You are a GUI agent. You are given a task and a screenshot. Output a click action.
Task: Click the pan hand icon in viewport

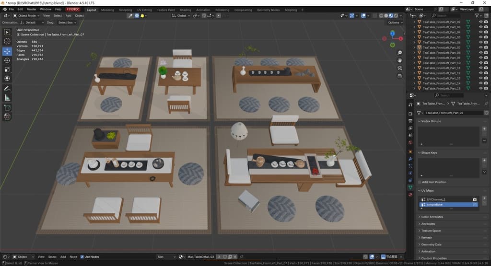pyautogui.click(x=399, y=60)
